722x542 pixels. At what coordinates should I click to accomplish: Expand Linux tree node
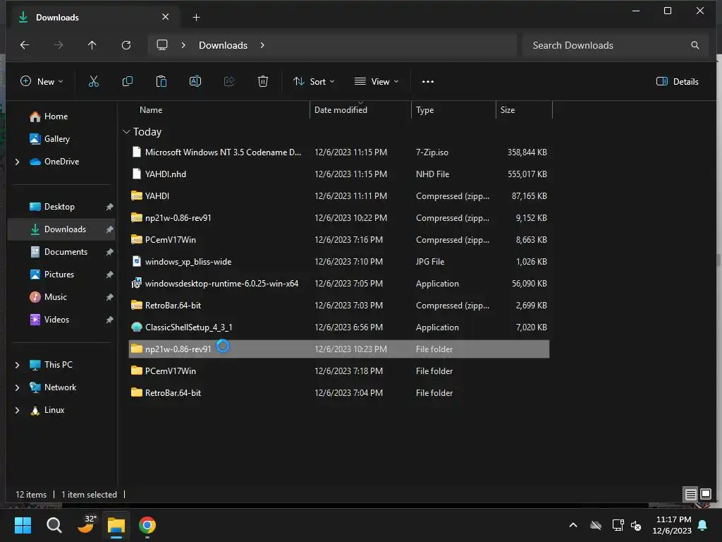[x=18, y=410]
